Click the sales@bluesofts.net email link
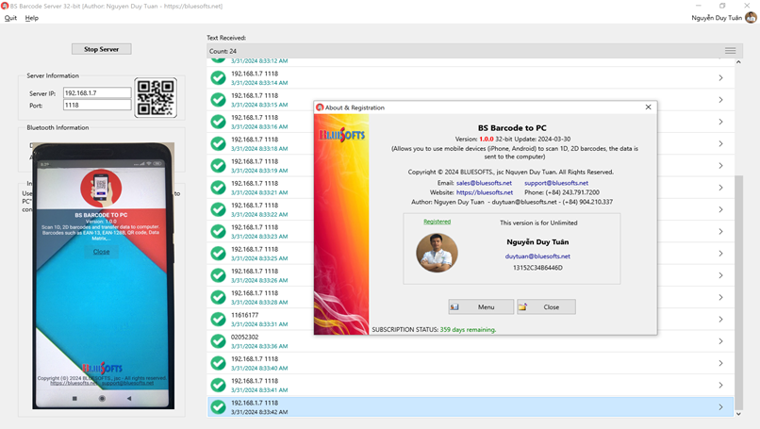 pyautogui.click(x=484, y=183)
